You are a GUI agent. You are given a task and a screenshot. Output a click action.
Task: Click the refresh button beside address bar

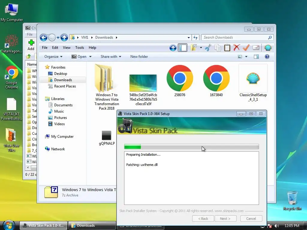coord(195,37)
